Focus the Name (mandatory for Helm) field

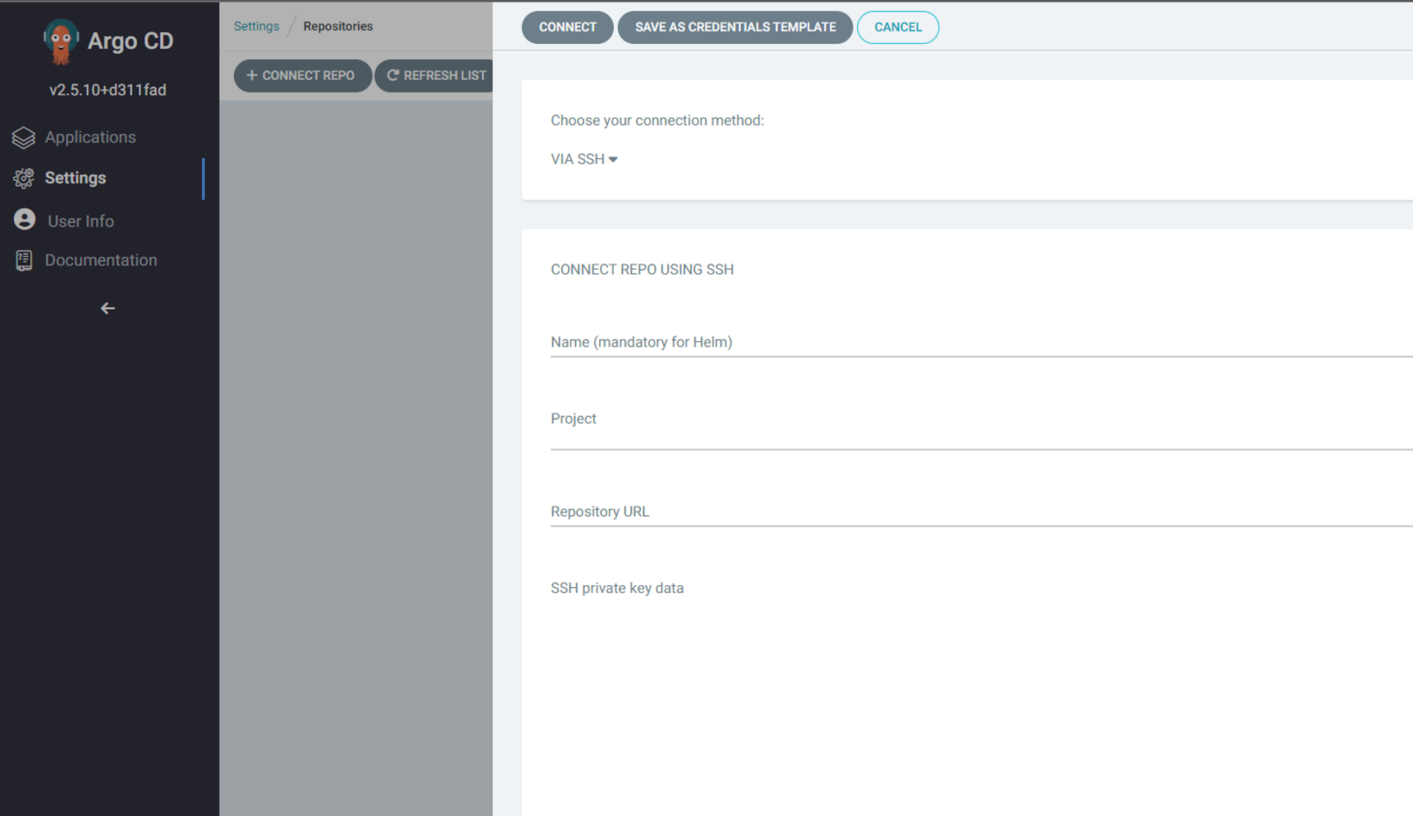point(981,343)
